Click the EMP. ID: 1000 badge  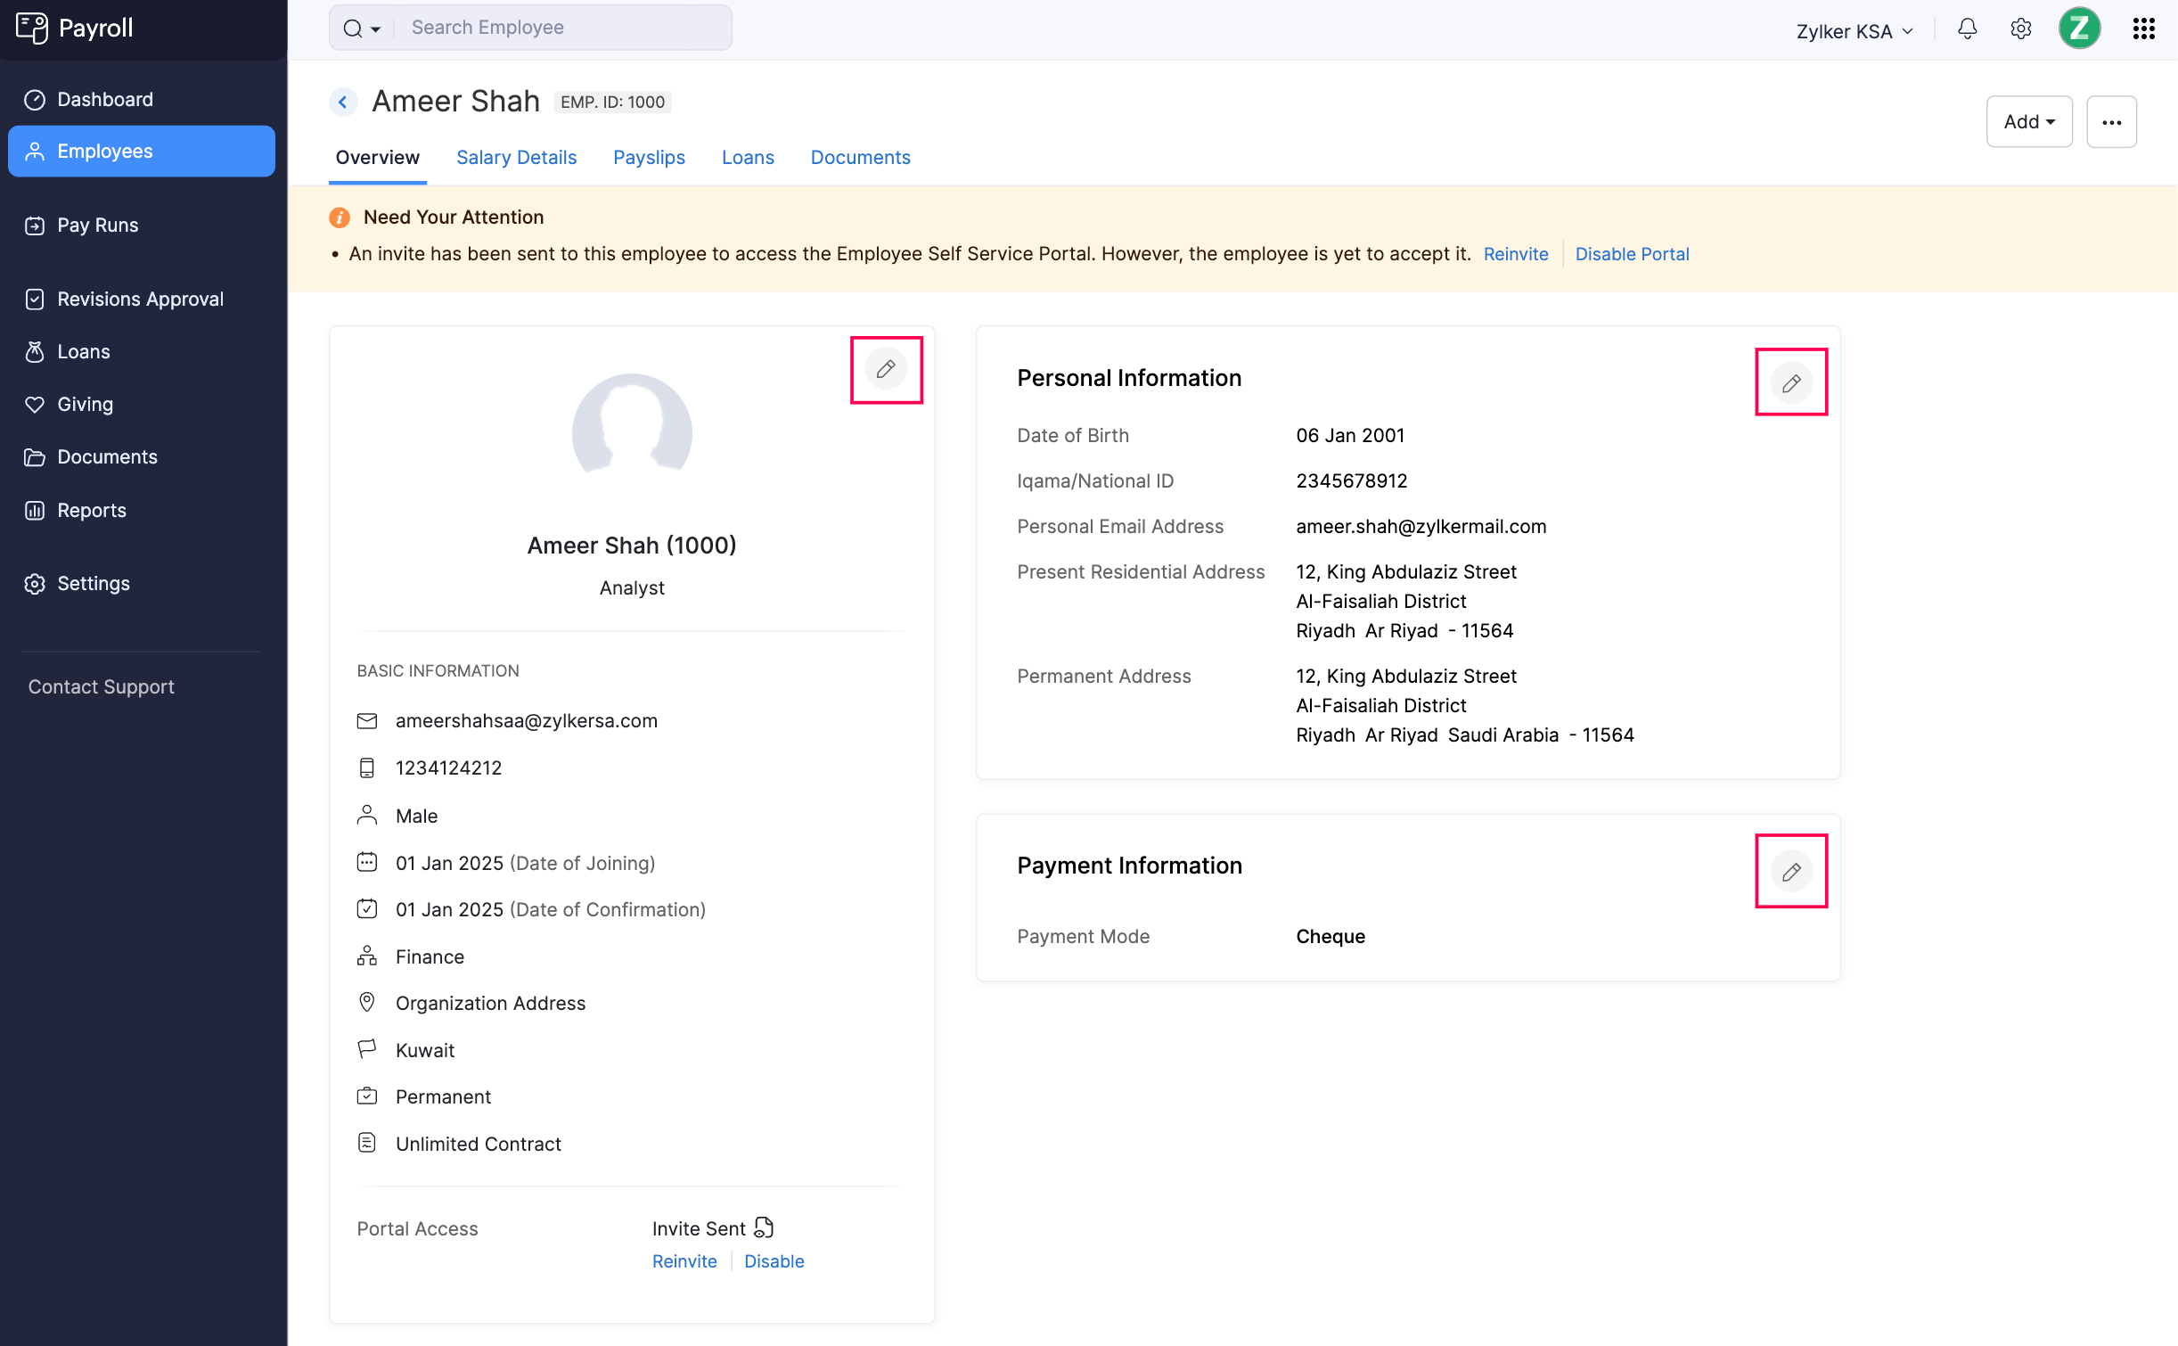613,103
